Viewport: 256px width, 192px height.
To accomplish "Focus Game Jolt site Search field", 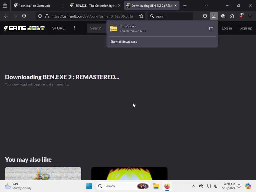I will [x=97, y=28].
